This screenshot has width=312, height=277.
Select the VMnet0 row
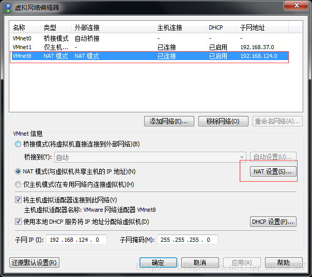click(149, 38)
